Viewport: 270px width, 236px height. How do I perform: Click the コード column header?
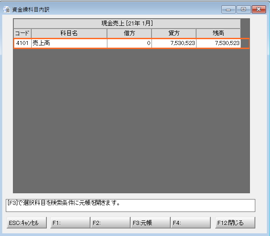click(x=22, y=33)
